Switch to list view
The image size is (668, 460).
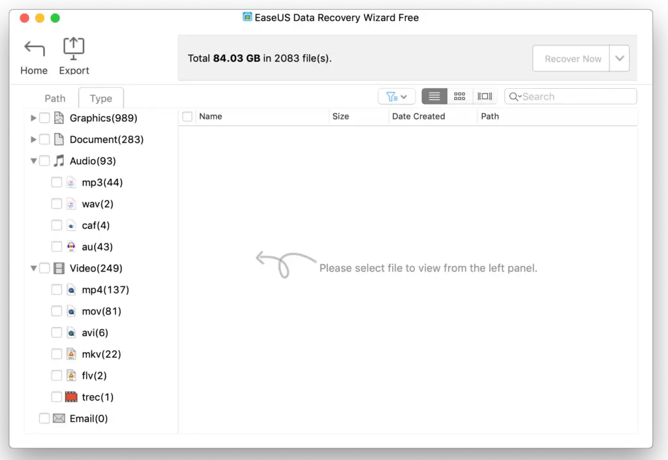click(x=434, y=97)
